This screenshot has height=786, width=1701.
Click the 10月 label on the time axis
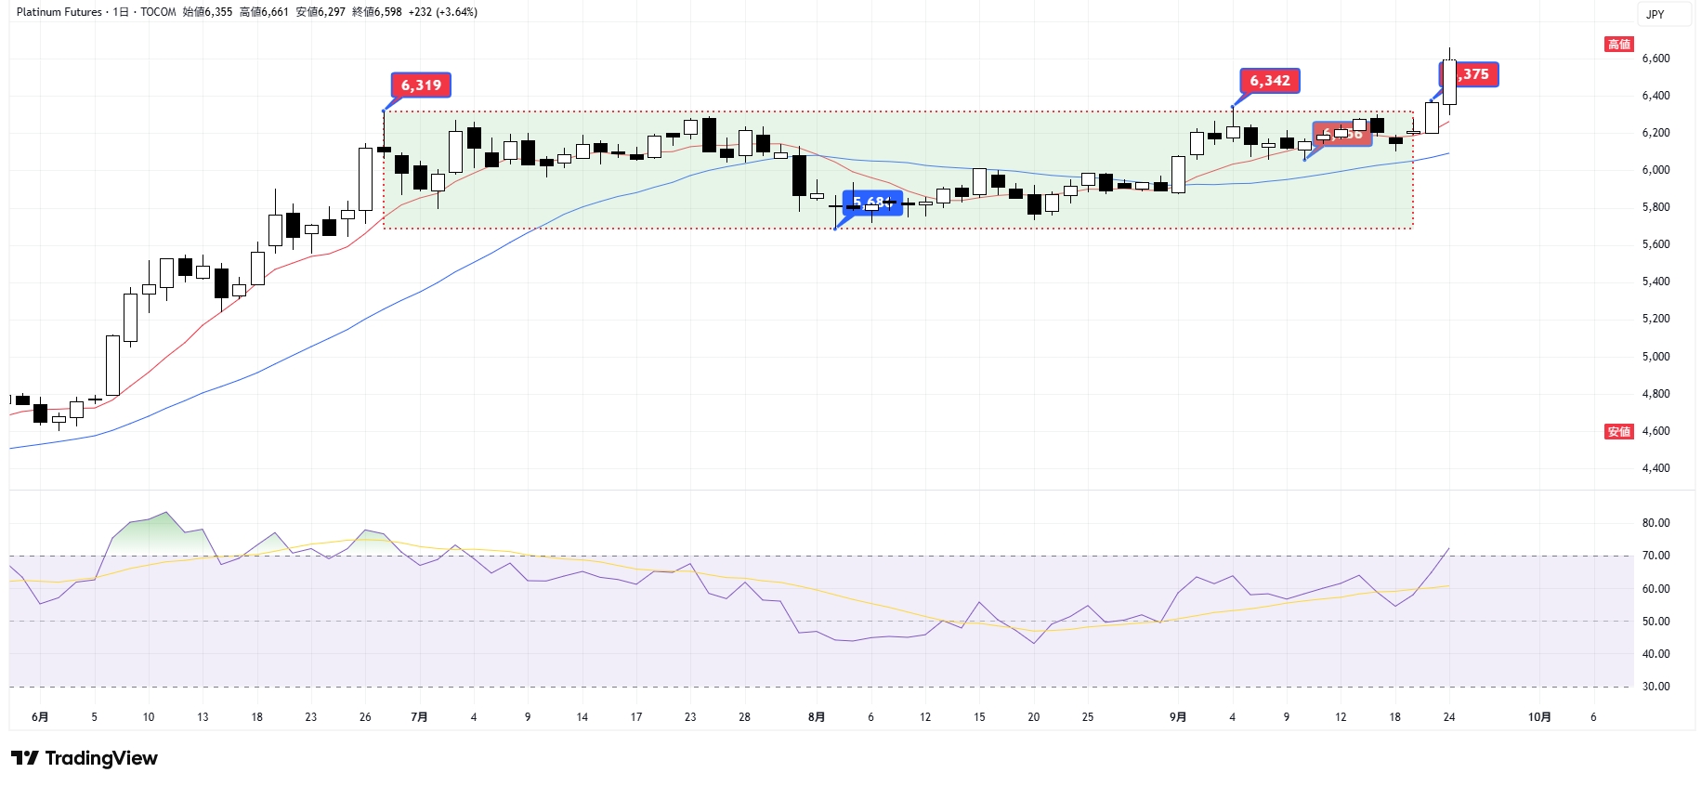point(1538,717)
